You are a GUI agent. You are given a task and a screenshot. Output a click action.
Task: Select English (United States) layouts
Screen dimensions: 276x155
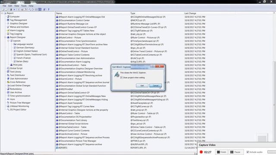click(x=27, y=51)
